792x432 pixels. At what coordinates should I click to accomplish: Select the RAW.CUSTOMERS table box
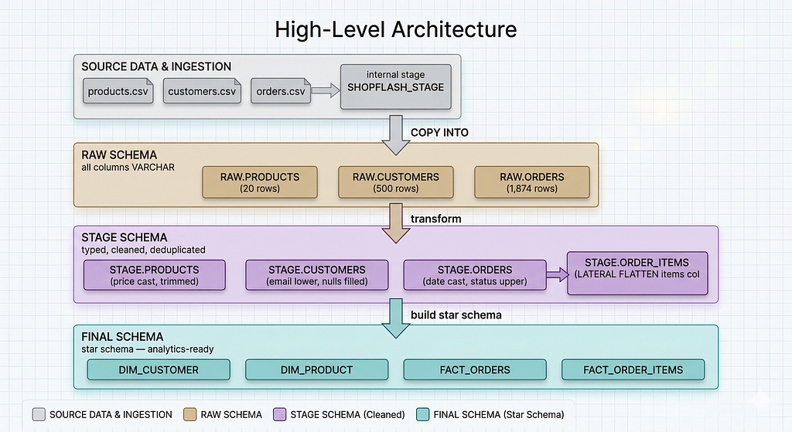pyautogui.click(x=396, y=182)
